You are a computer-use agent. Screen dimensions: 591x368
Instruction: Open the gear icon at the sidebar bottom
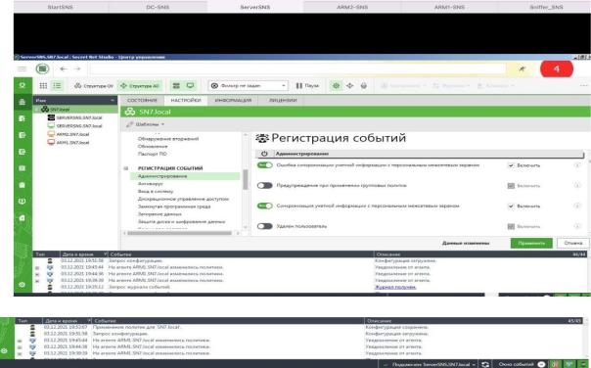tap(22, 285)
